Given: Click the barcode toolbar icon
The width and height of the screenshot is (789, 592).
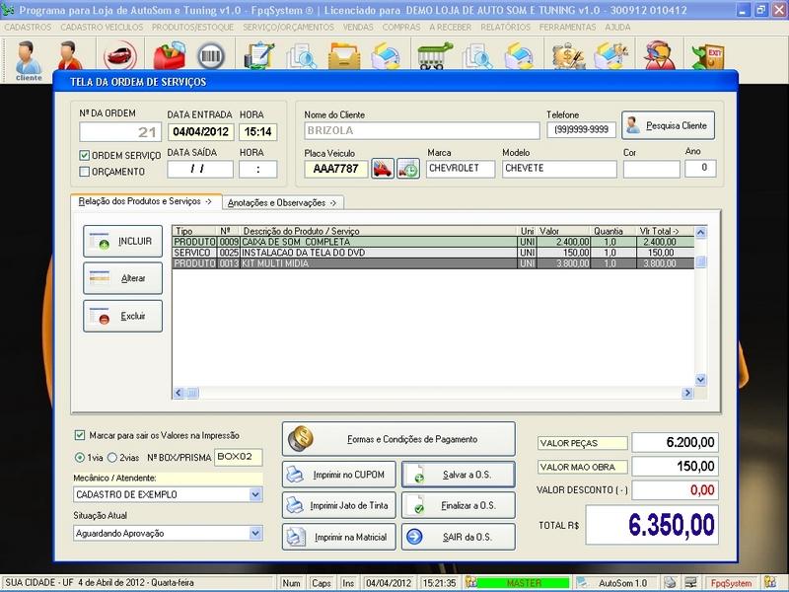Looking at the screenshot, I should pos(210,55).
